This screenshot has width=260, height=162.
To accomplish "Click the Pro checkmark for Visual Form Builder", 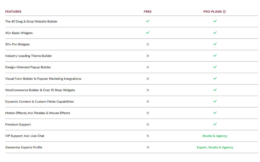I will [x=215, y=78].
